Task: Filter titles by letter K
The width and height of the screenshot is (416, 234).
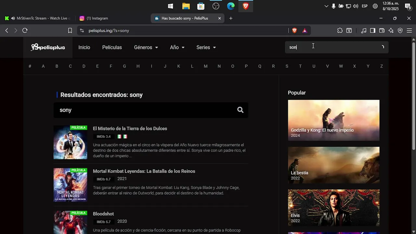Action: point(178,66)
